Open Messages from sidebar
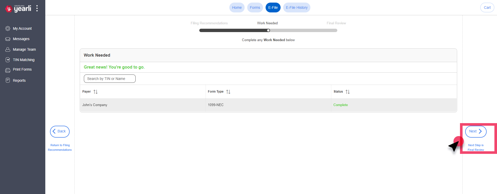 (21, 39)
